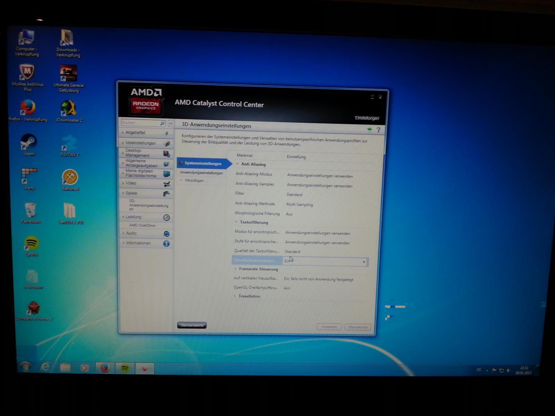Screen dimensions: 555x416
Task: Click the Standardwerte button
Action: pos(192,325)
